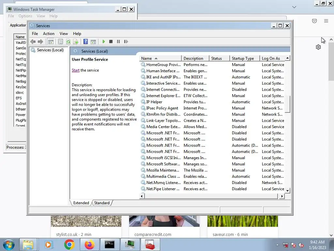Click the Back arrow in Services toolbar
Viewport: 334px width, 251px height.
pos(33,42)
